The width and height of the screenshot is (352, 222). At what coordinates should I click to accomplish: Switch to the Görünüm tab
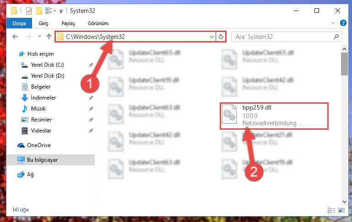tap(98, 23)
